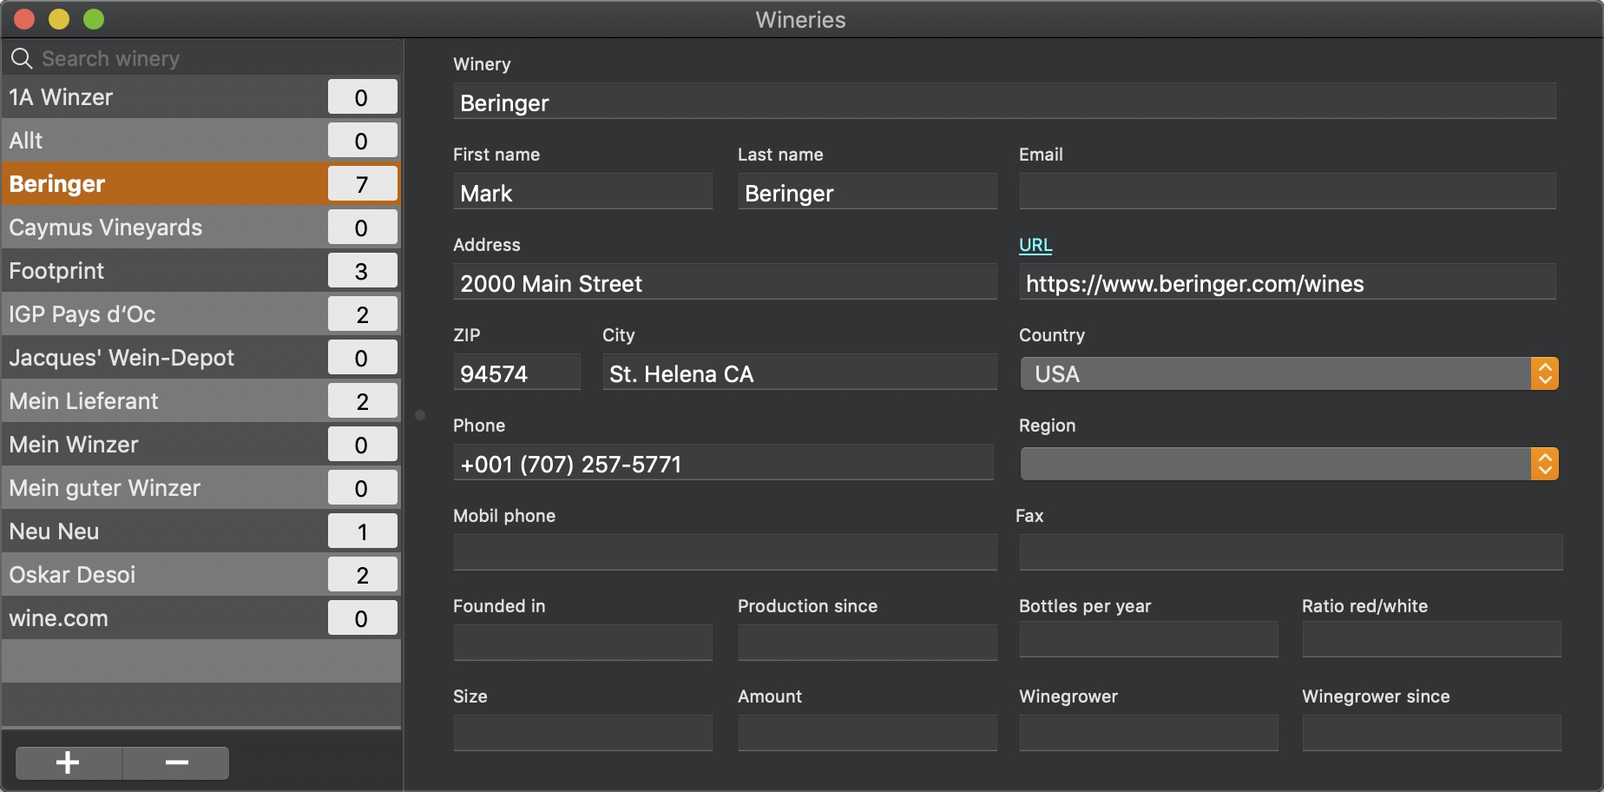Viewport: 1604px width, 792px height.
Task: Click Address field with 2000 Main Street
Action: point(725,282)
